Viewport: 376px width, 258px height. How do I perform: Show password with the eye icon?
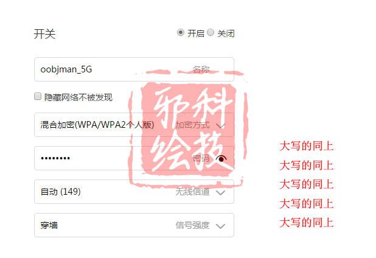point(221,158)
